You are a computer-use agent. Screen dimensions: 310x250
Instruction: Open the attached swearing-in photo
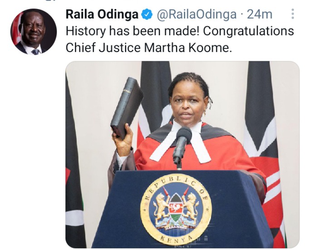[182, 154]
